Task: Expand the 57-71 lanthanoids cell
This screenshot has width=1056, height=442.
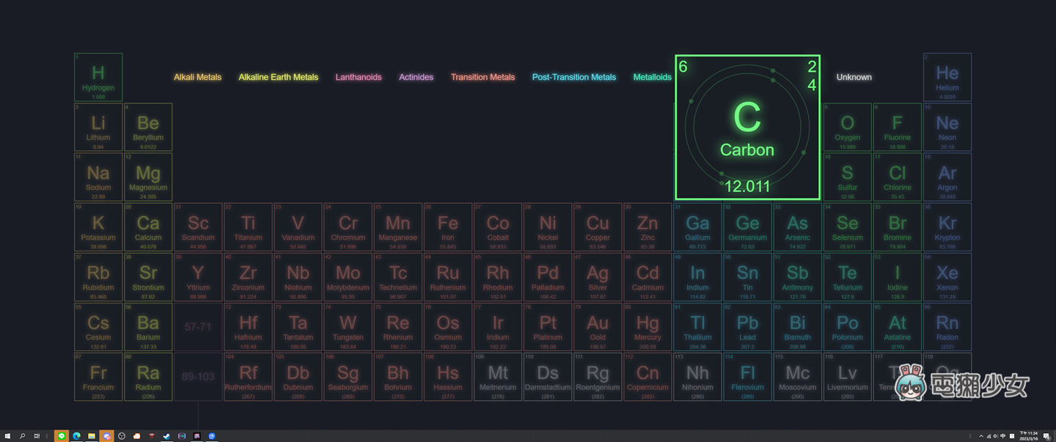Action: [x=198, y=326]
